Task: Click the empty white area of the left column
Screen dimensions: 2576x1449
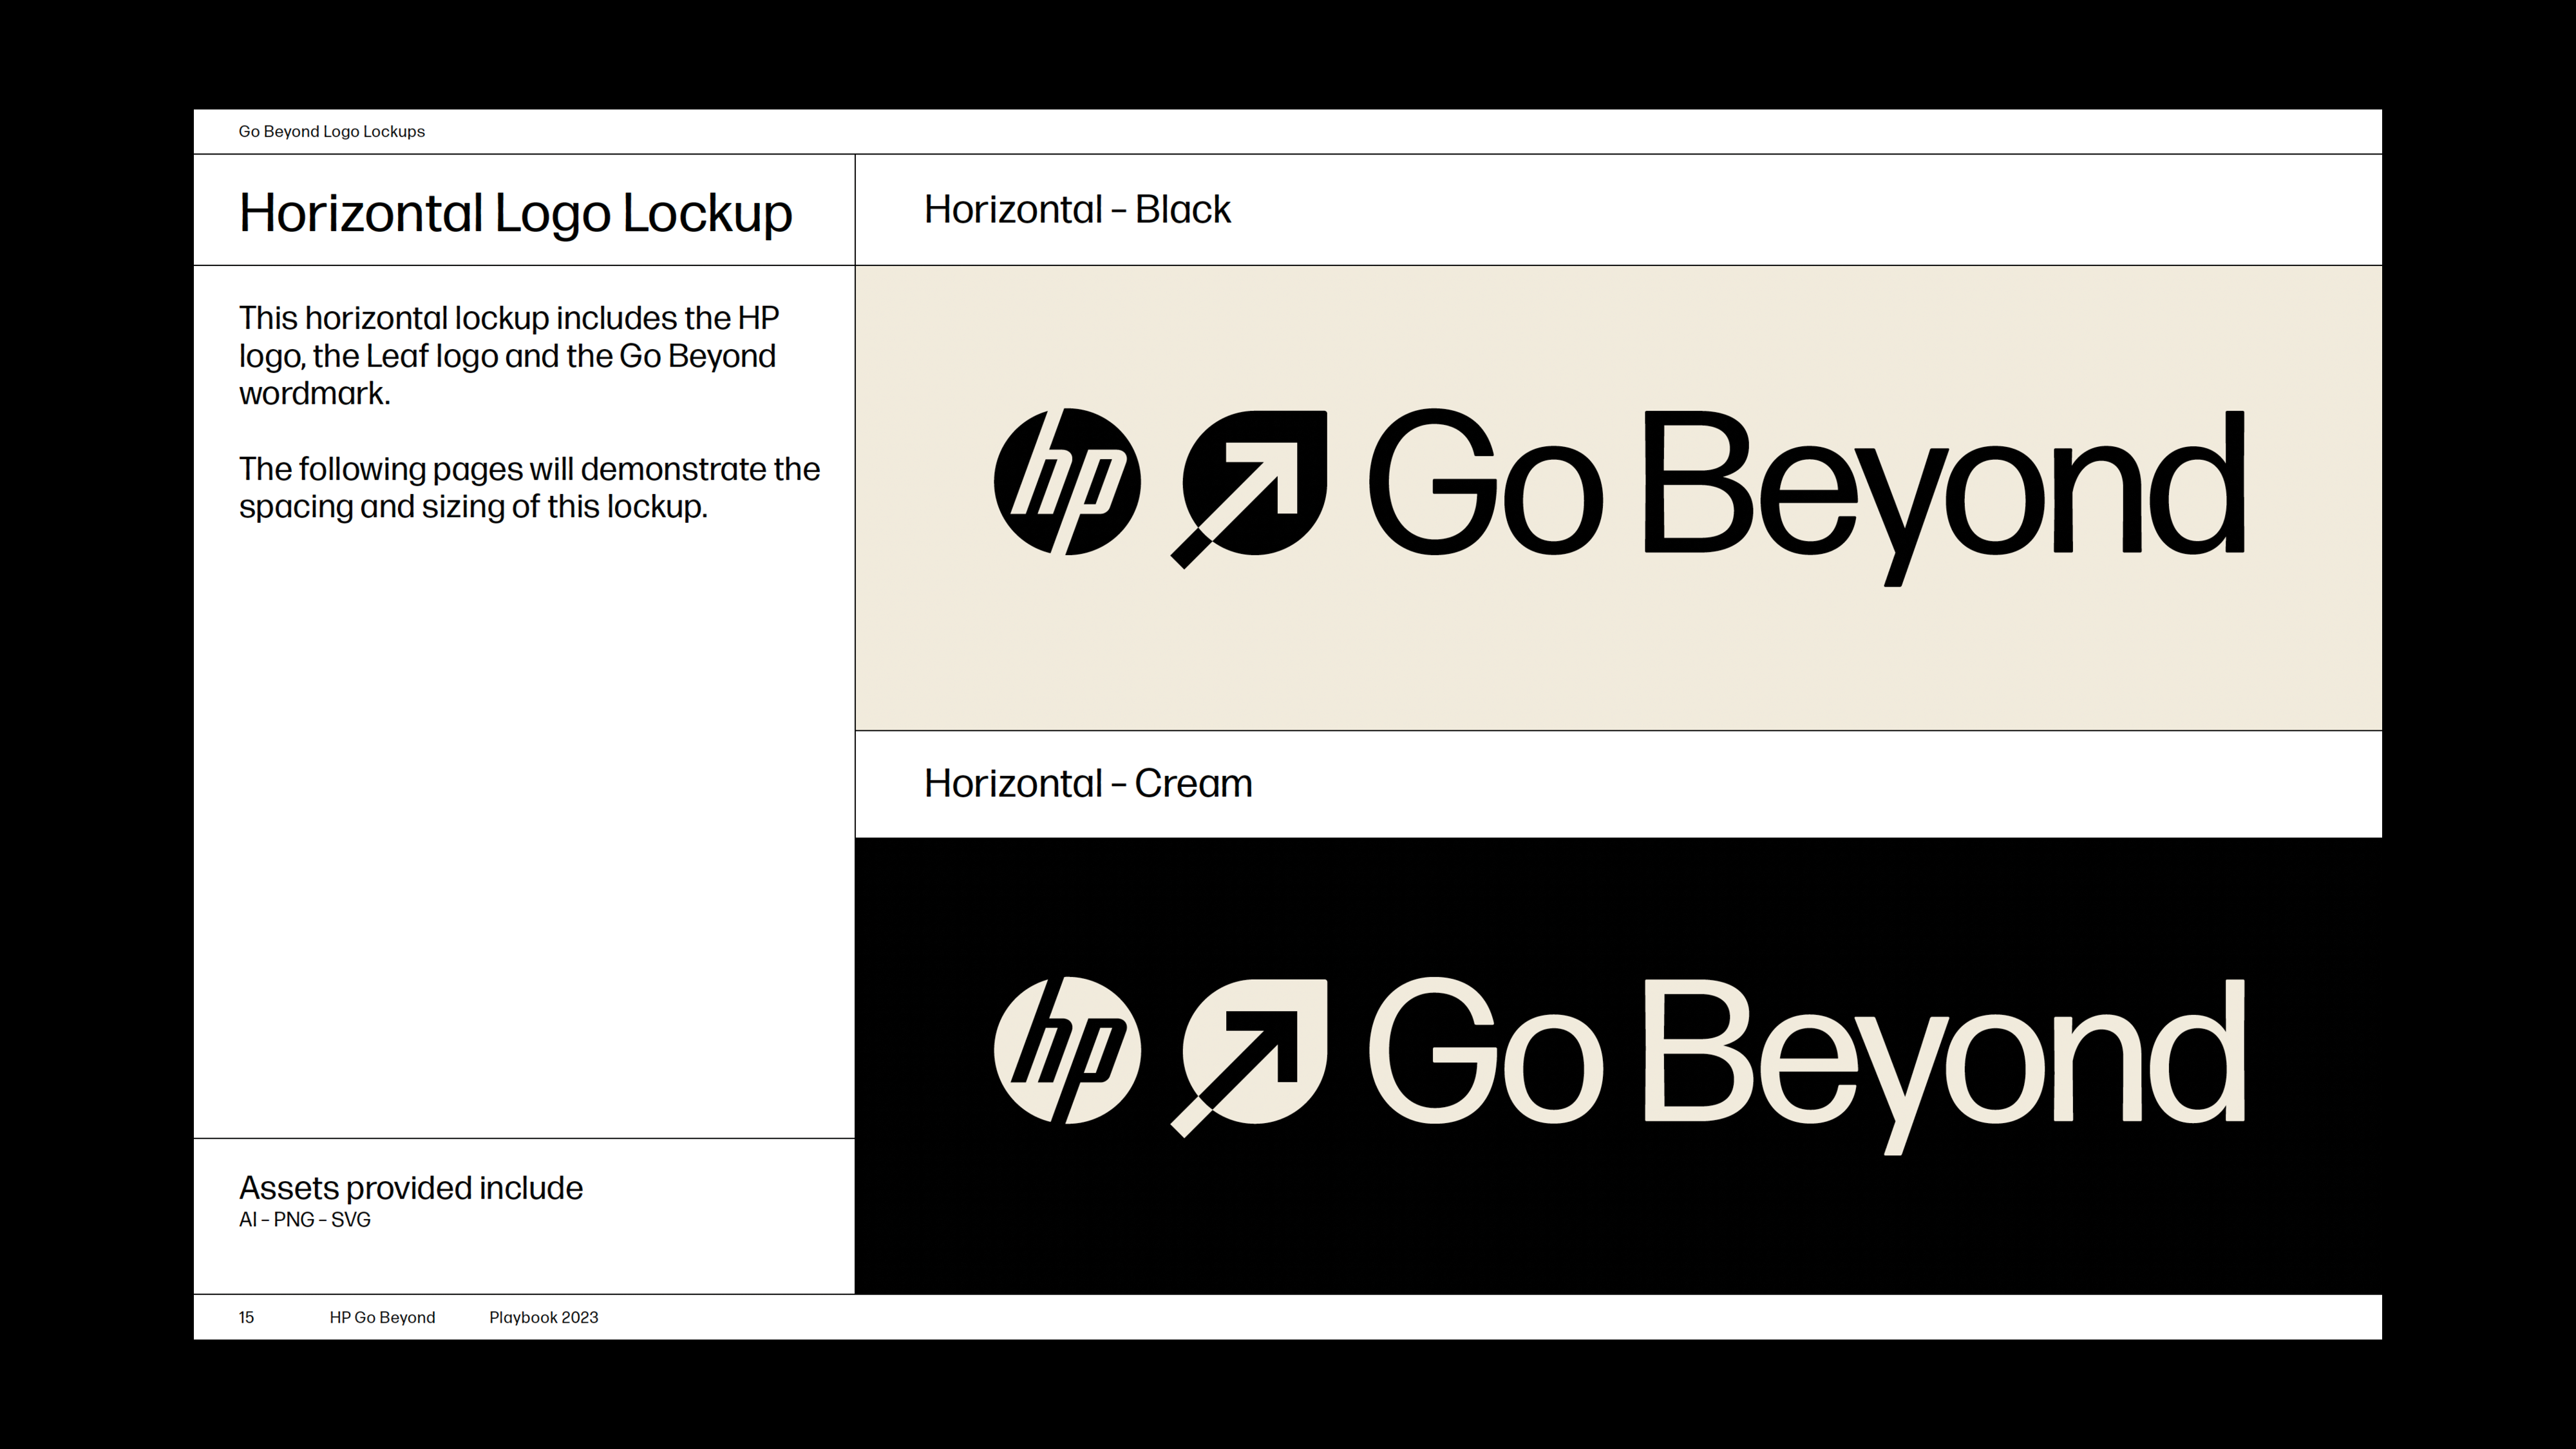Action: coord(523,830)
